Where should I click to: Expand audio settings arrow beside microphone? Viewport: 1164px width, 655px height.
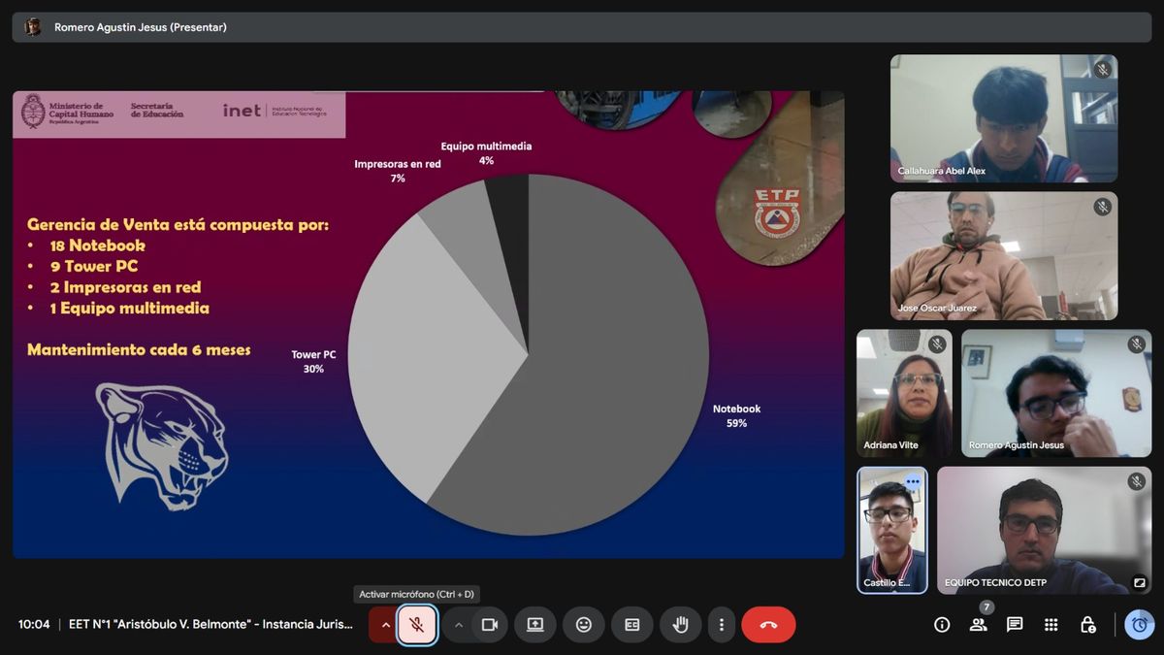pos(385,625)
